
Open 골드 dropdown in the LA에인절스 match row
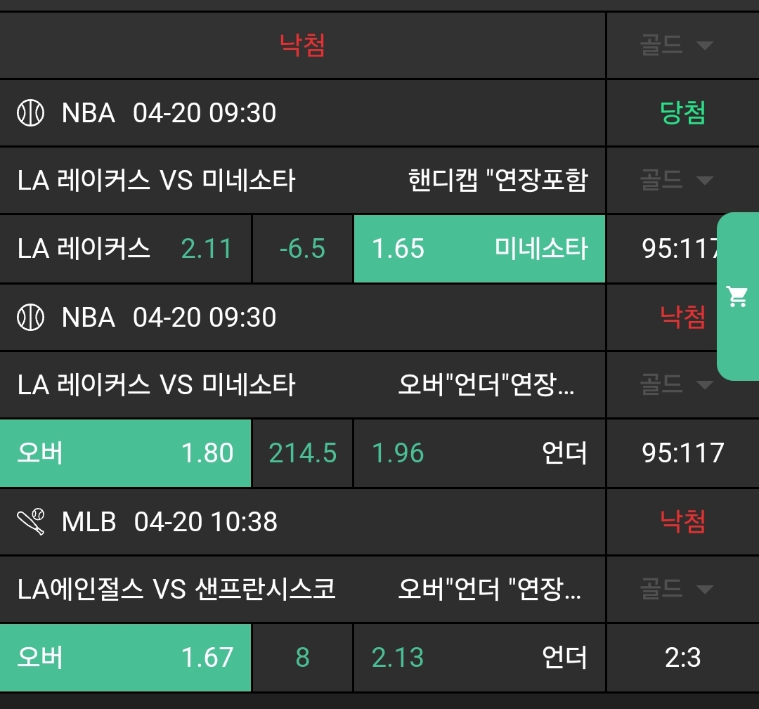point(676,589)
